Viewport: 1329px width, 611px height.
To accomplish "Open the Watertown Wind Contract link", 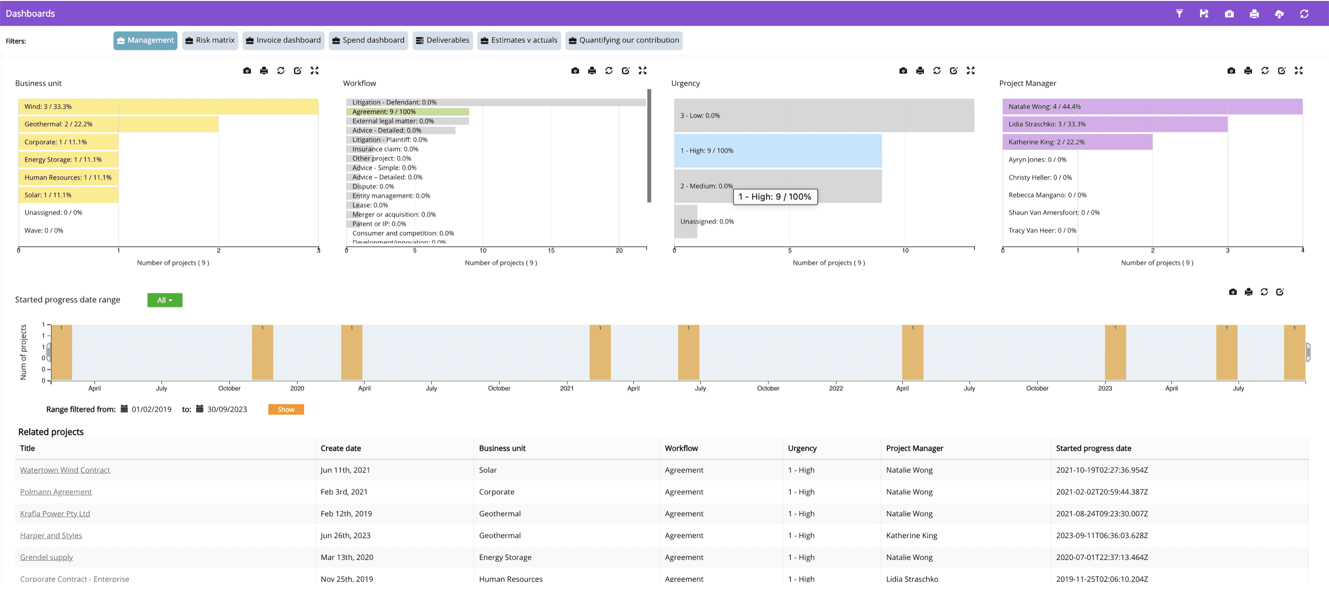I will (65, 470).
